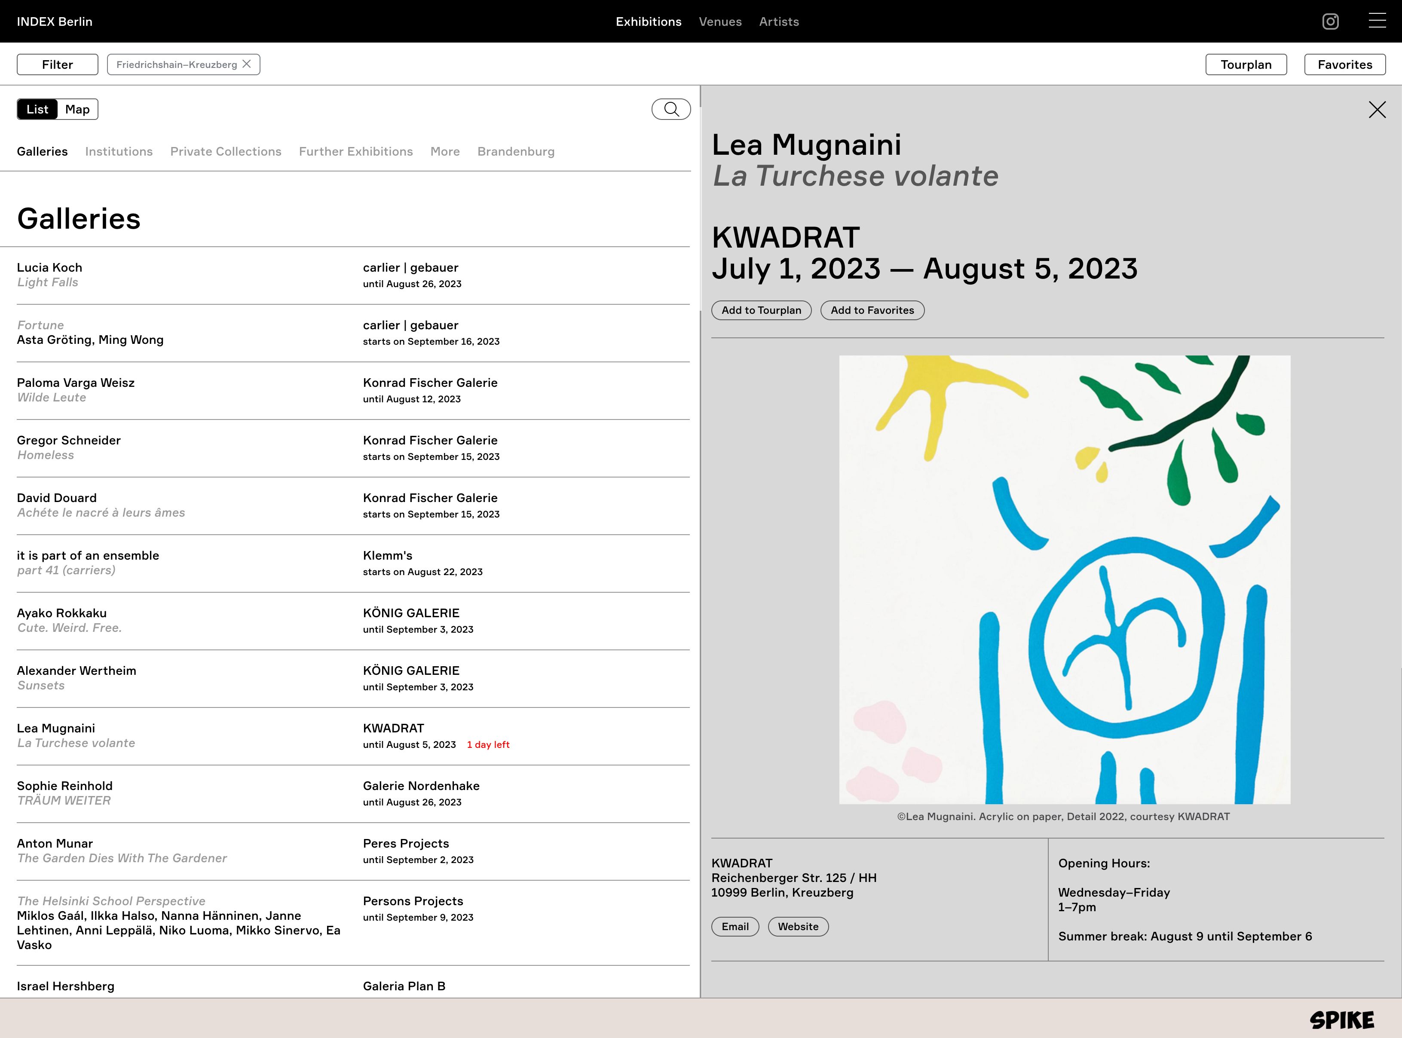Click the Peres Projects venue name
This screenshot has width=1402, height=1038.
tap(406, 844)
